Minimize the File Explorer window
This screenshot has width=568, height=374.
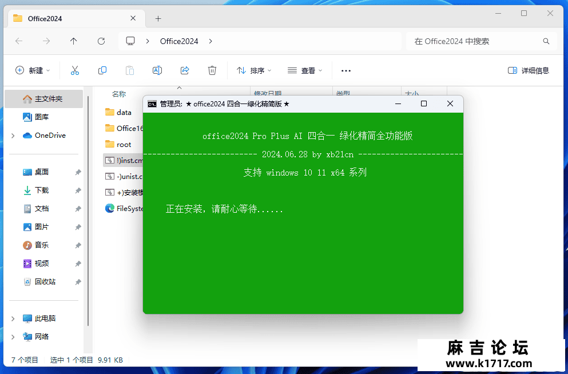(498, 13)
